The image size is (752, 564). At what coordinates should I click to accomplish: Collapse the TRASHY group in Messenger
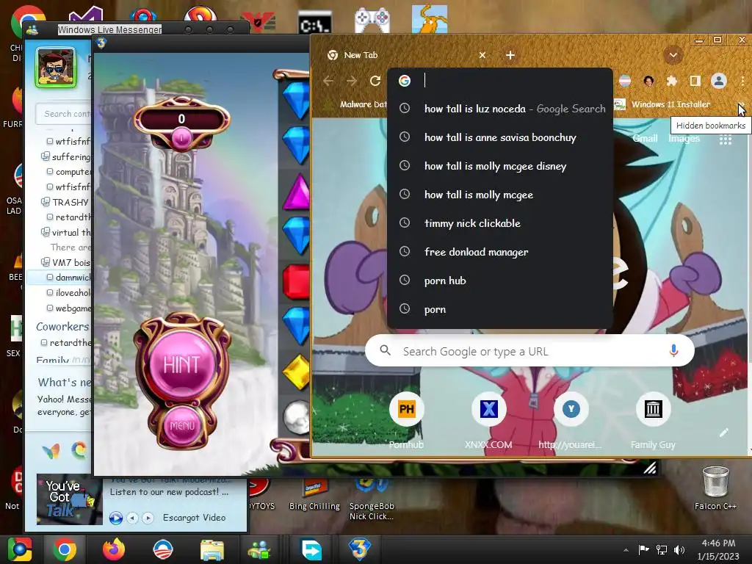[45, 202]
